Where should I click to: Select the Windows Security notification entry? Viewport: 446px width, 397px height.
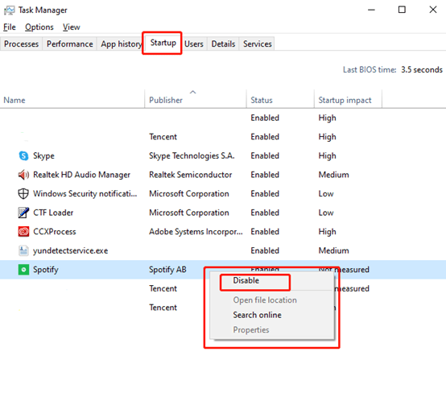(85, 194)
